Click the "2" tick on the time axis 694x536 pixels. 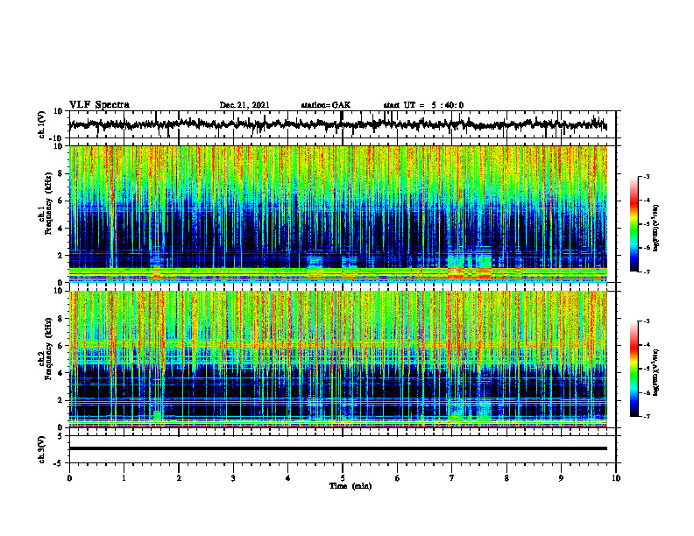[179, 478]
